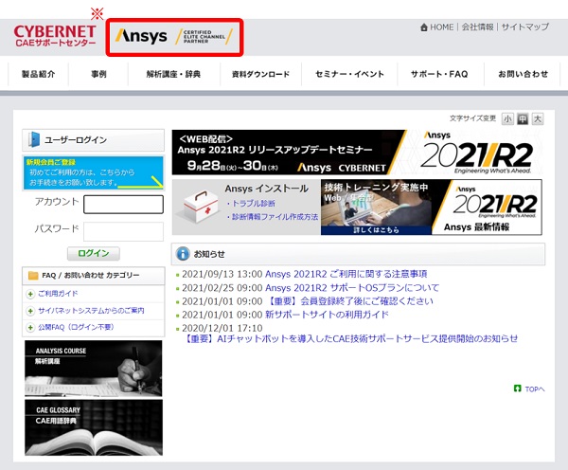
Task: Expand 公開FAQ(ログイン不要) plus icon
Action: point(30,328)
